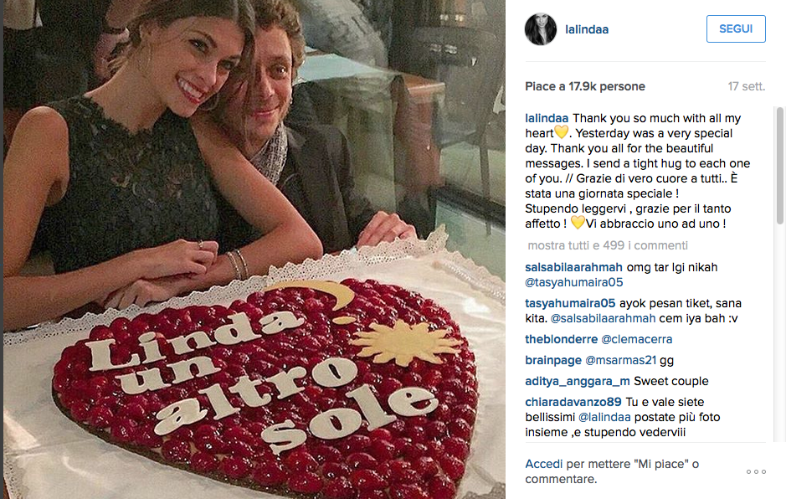Click the @tasyahumaira05 mention link
The image size is (786, 499).
[573, 282]
